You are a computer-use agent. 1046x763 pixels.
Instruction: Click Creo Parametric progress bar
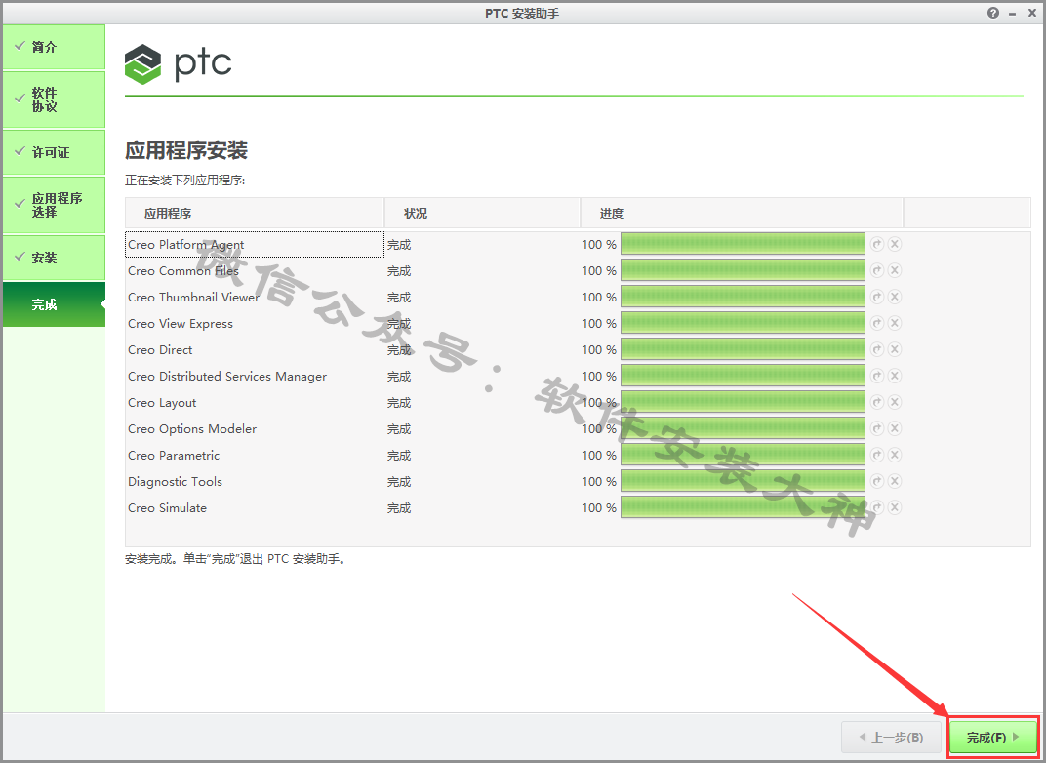pyautogui.click(x=743, y=455)
